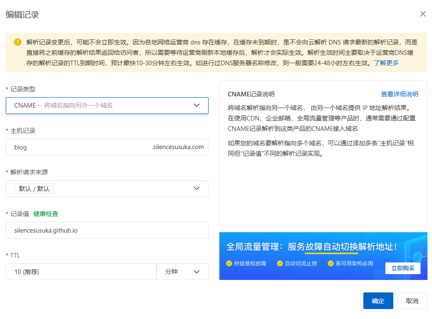
Task: Click the checkmark icon beside 自动切流止损
Action: pos(280,263)
